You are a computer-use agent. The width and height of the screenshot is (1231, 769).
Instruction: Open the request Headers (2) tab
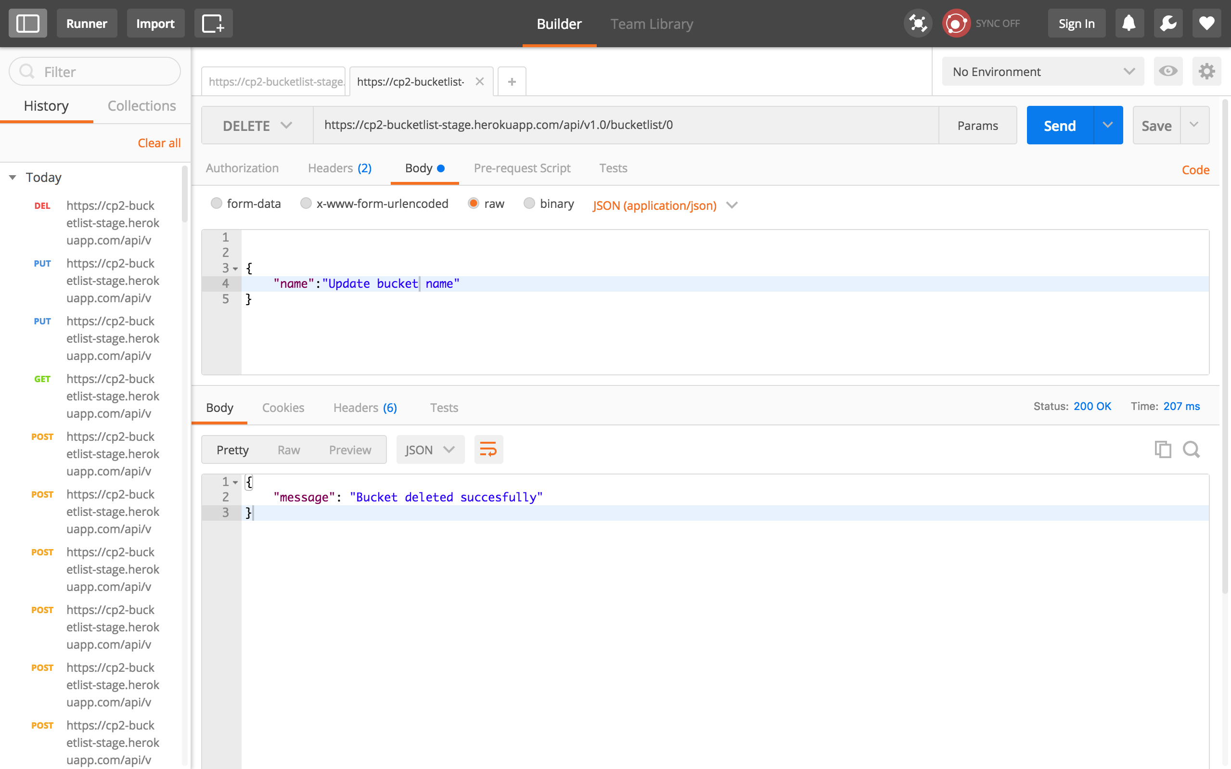tap(339, 168)
